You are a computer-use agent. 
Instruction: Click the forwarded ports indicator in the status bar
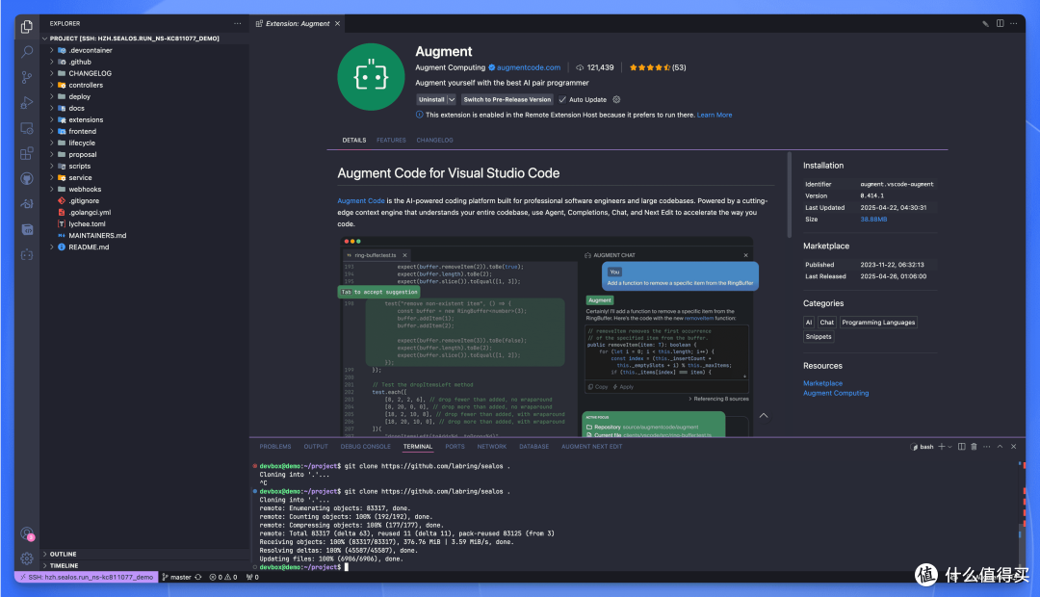coord(252,577)
